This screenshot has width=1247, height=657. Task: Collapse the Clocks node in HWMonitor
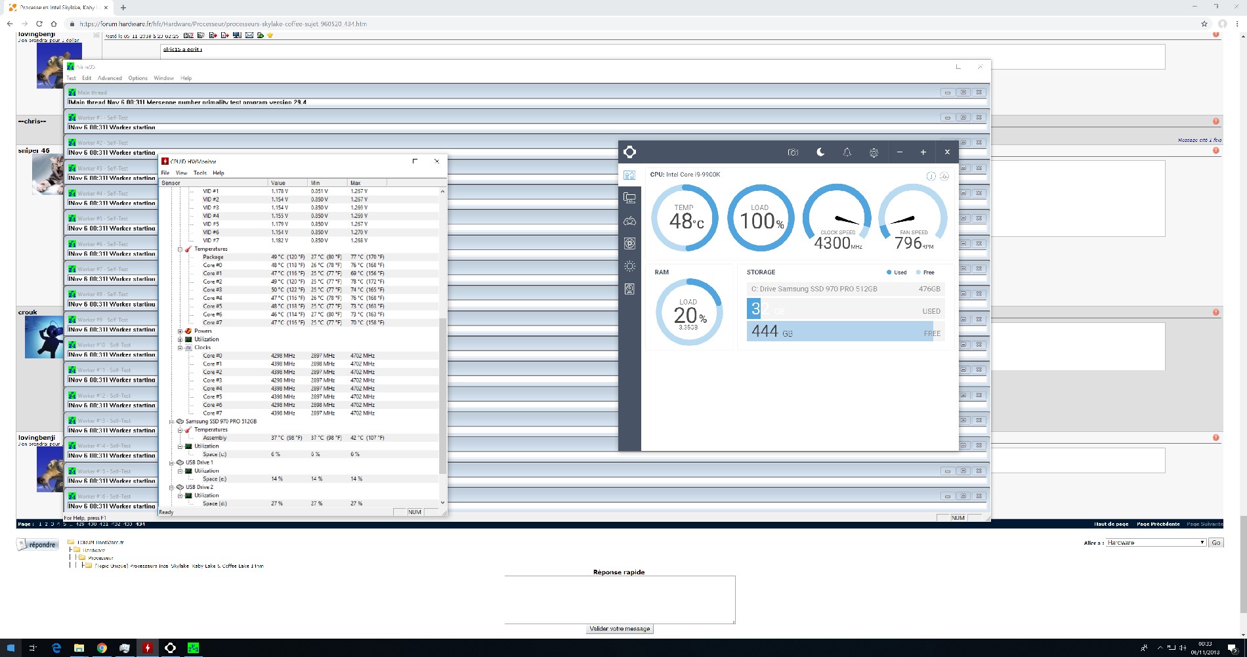(180, 348)
